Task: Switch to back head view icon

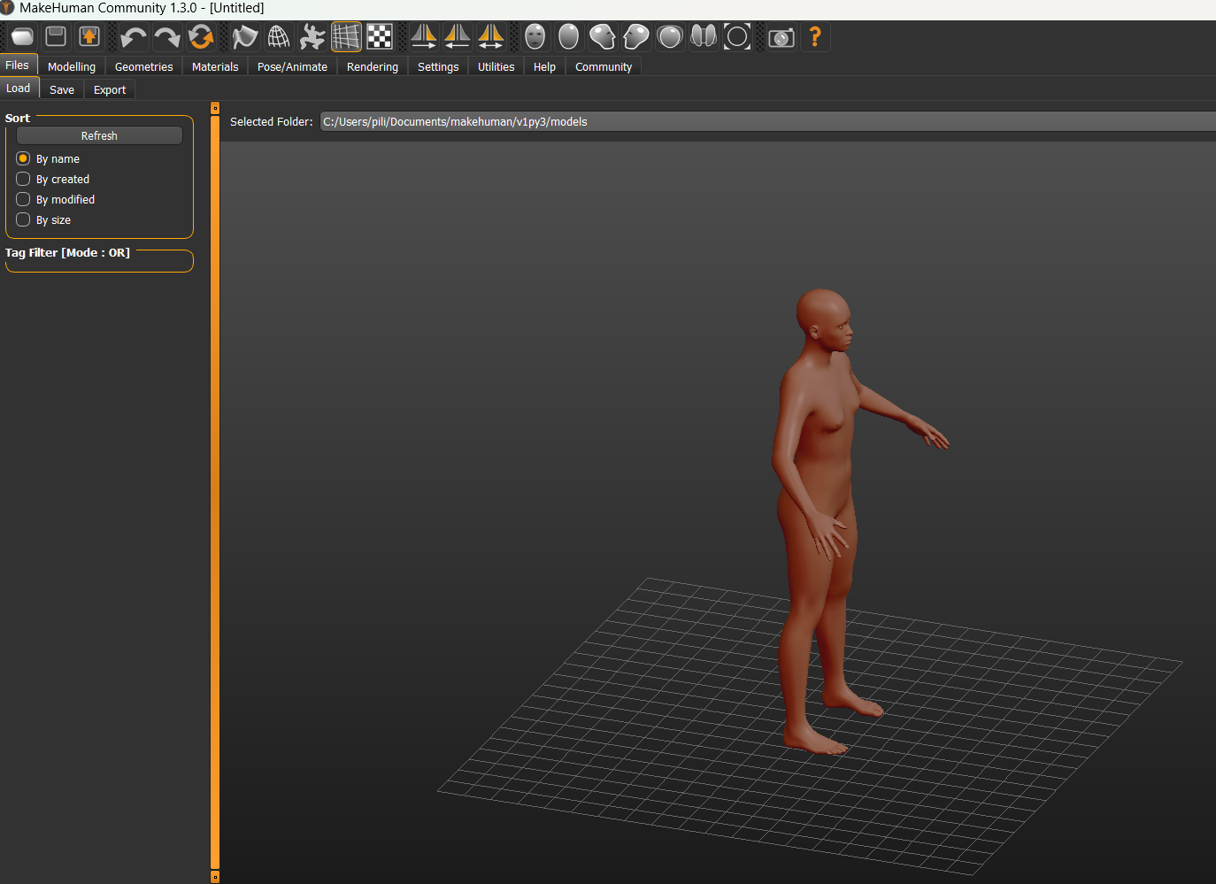Action: point(569,37)
